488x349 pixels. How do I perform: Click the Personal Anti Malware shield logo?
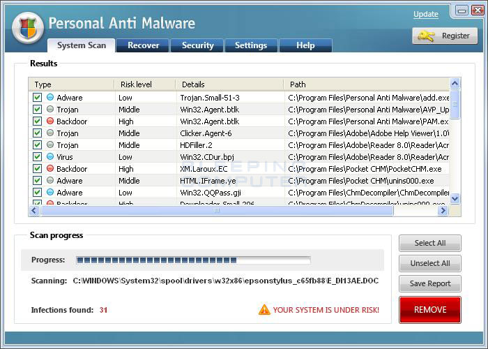coord(28,29)
